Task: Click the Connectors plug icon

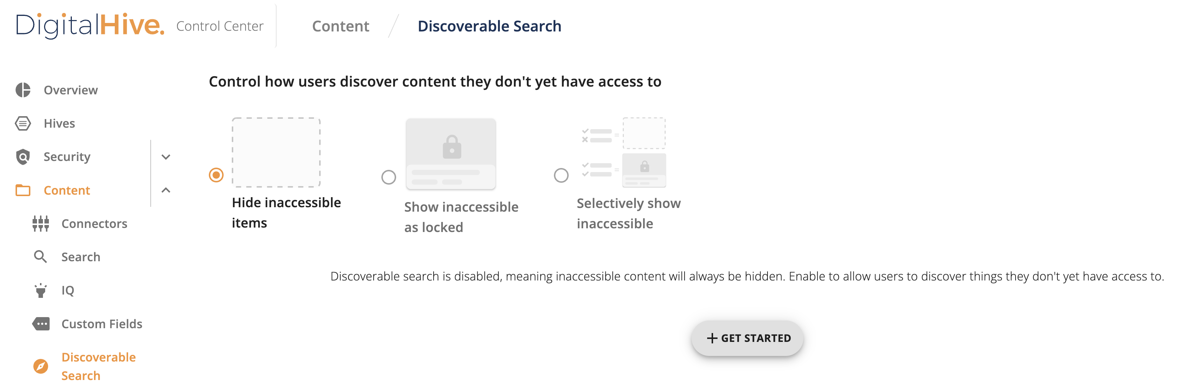Action: (41, 224)
